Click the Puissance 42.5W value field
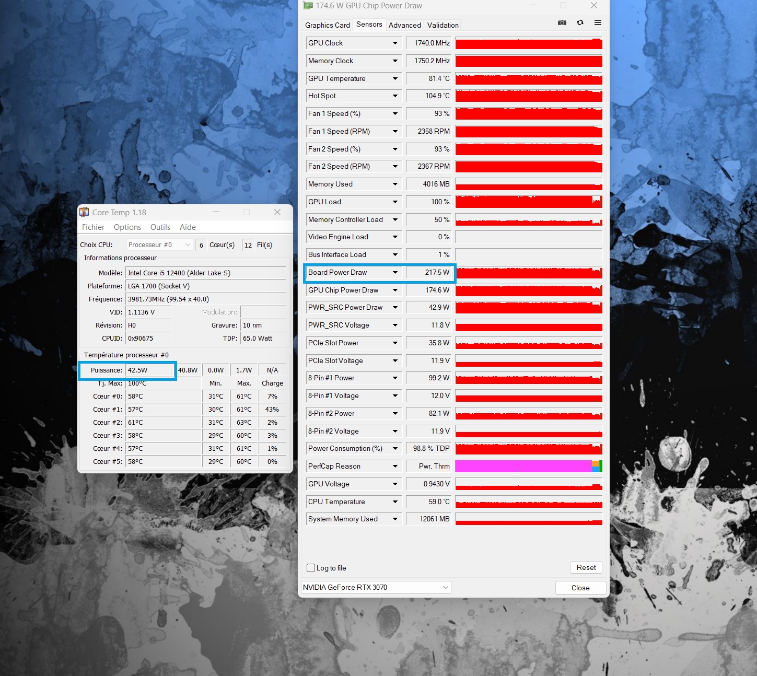 coord(150,370)
